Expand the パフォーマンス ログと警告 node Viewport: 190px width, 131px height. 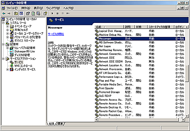pos(7,37)
